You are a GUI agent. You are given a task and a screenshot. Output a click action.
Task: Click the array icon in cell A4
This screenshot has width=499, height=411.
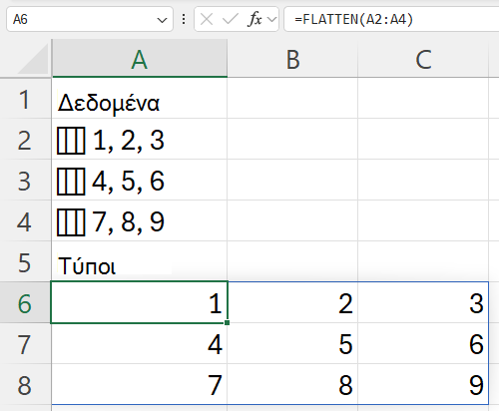pyautogui.click(x=71, y=222)
